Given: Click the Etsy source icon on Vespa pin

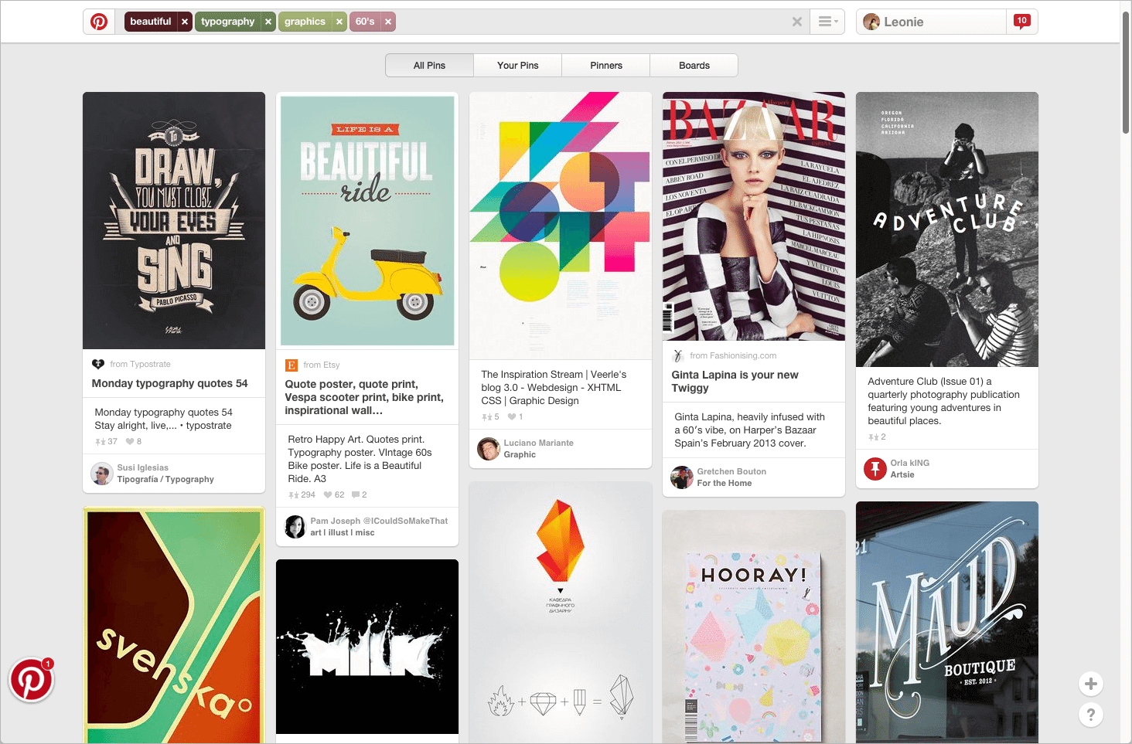Looking at the screenshot, I should [292, 364].
